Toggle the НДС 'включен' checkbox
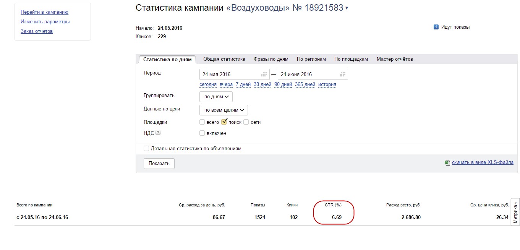This screenshot has width=520, height=250. coord(202,133)
